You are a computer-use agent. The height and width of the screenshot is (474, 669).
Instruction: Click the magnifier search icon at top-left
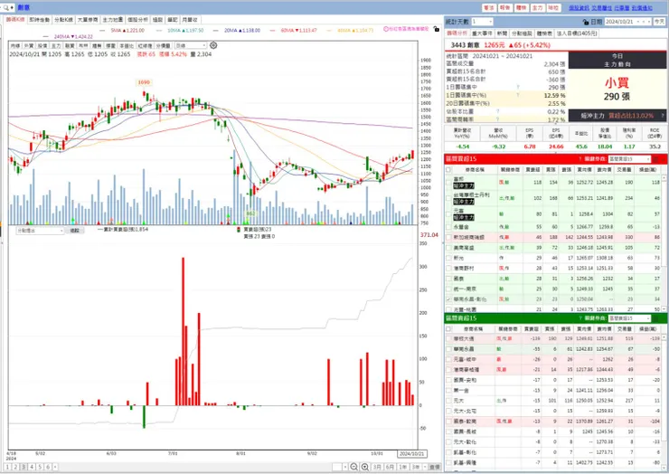[5, 7]
